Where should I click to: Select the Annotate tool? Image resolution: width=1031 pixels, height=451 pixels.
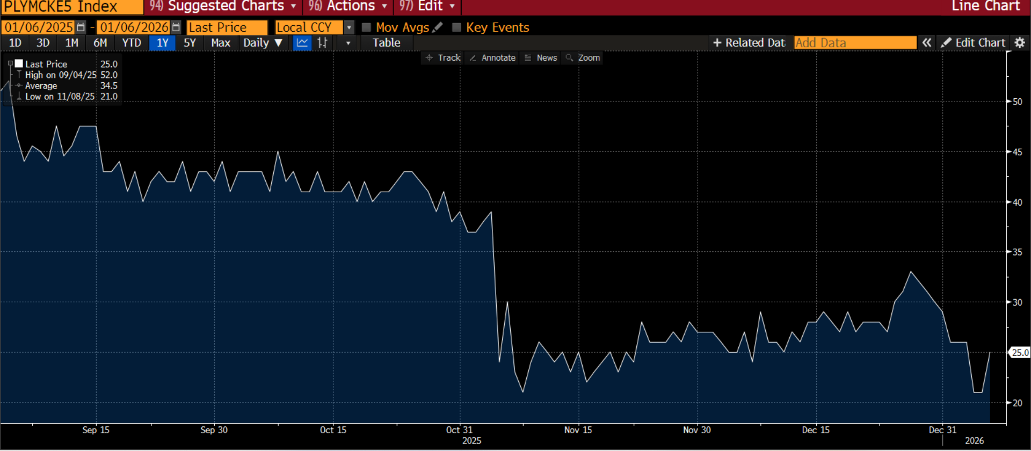click(492, 57)
